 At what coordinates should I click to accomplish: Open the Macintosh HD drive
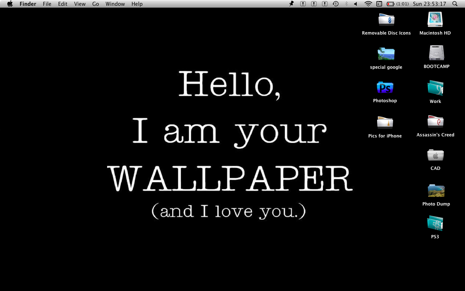coord(435,20)
